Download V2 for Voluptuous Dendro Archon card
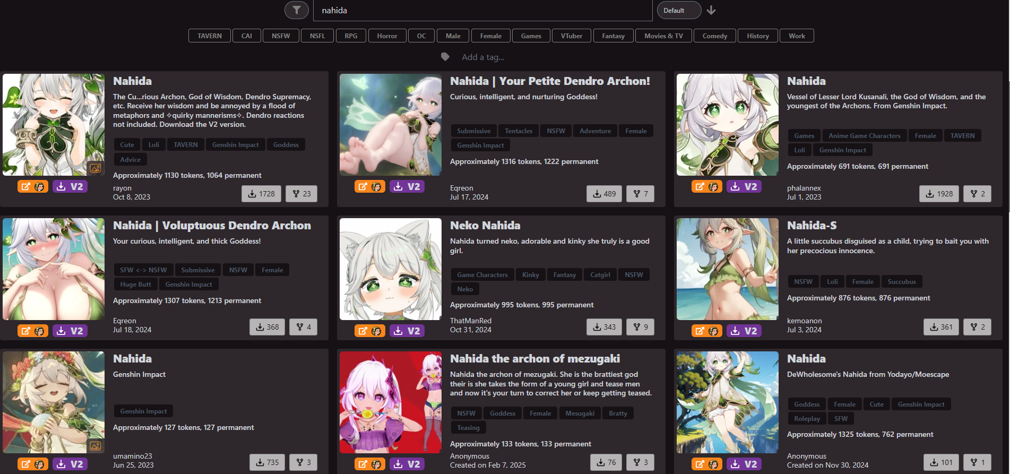 pos(70,331)
